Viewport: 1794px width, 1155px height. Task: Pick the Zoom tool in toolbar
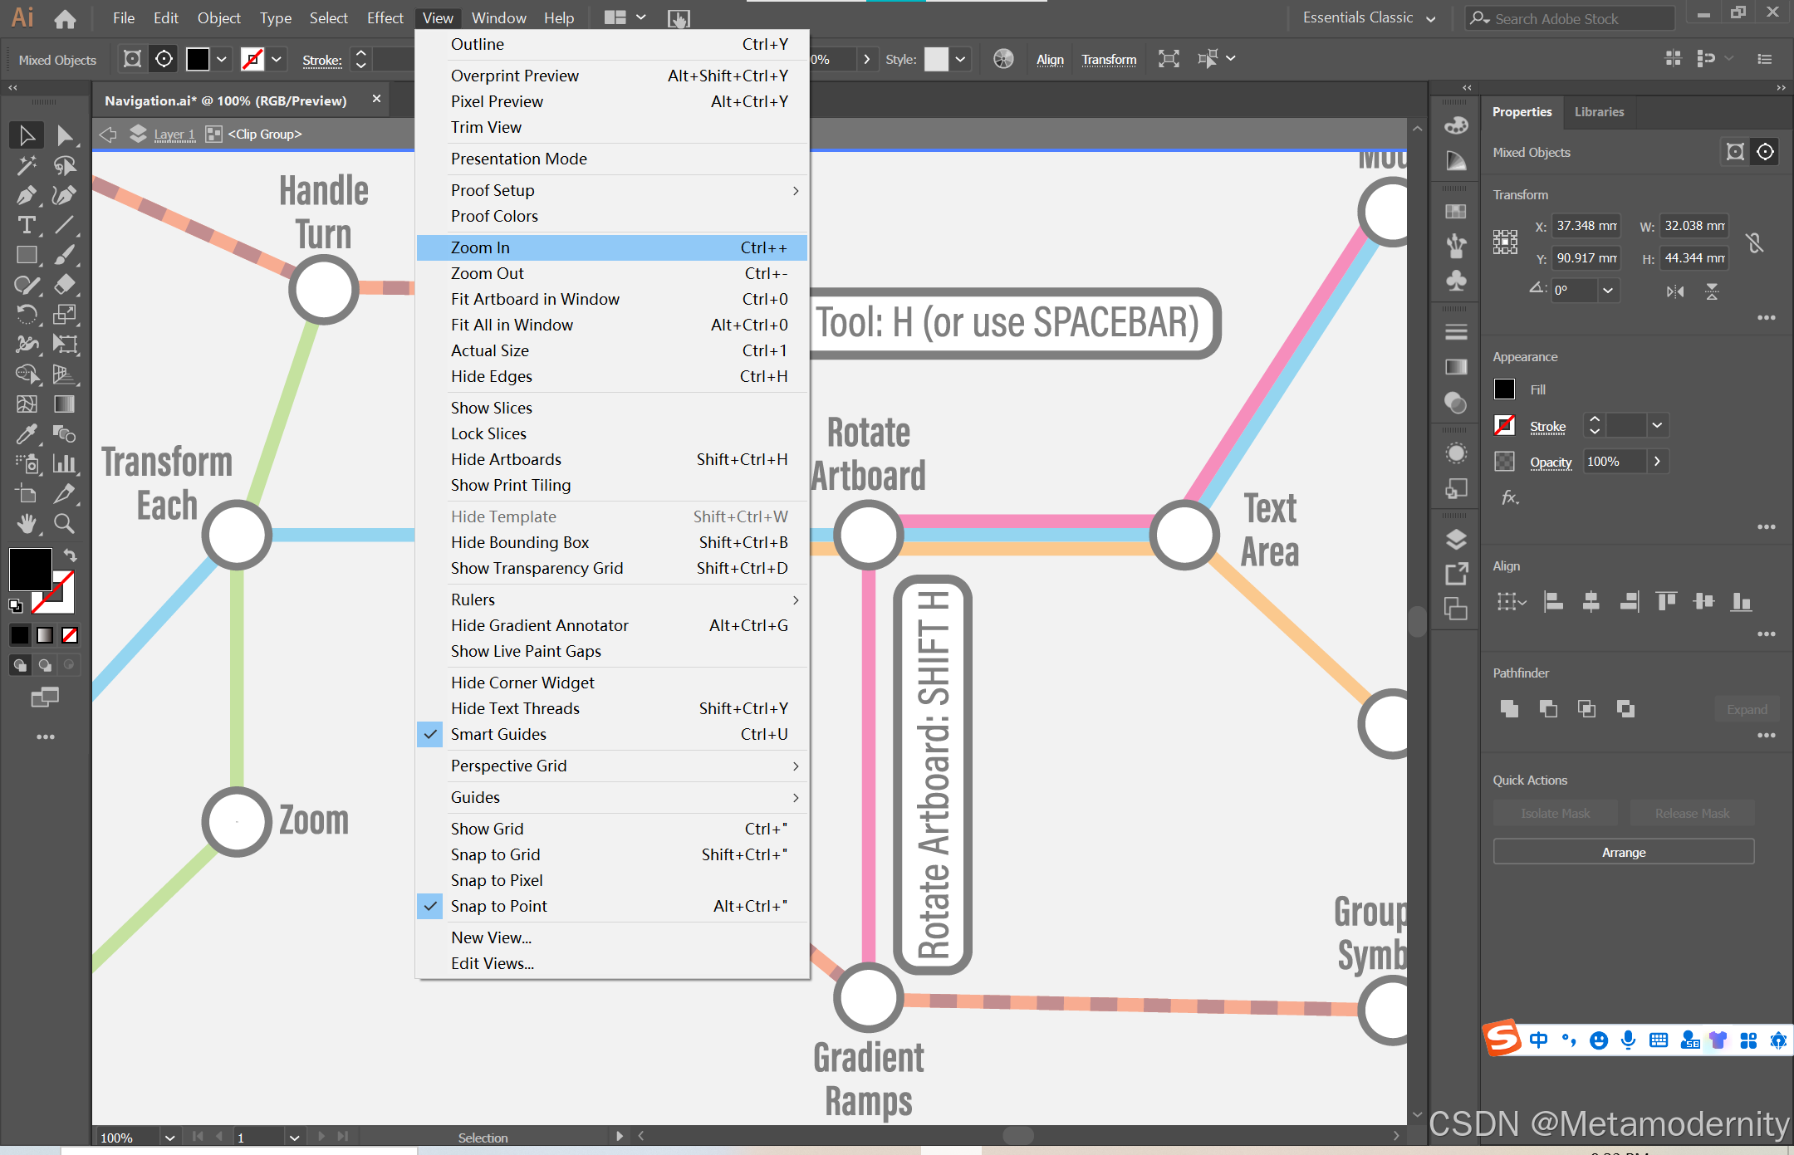[x=64, y=524]
